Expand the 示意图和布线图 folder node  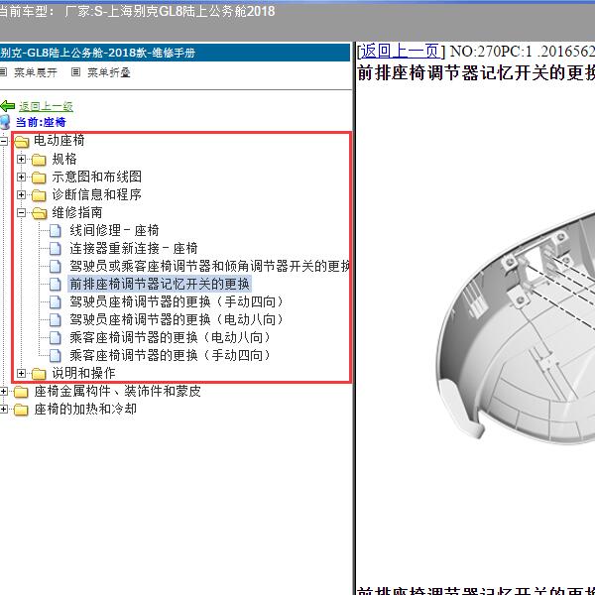[x=21, y=177]
